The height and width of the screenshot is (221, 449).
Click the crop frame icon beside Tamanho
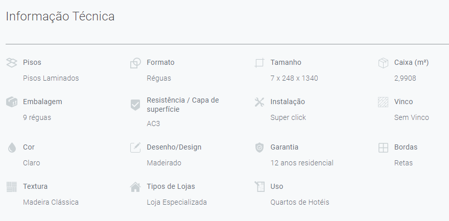[259, 63]
